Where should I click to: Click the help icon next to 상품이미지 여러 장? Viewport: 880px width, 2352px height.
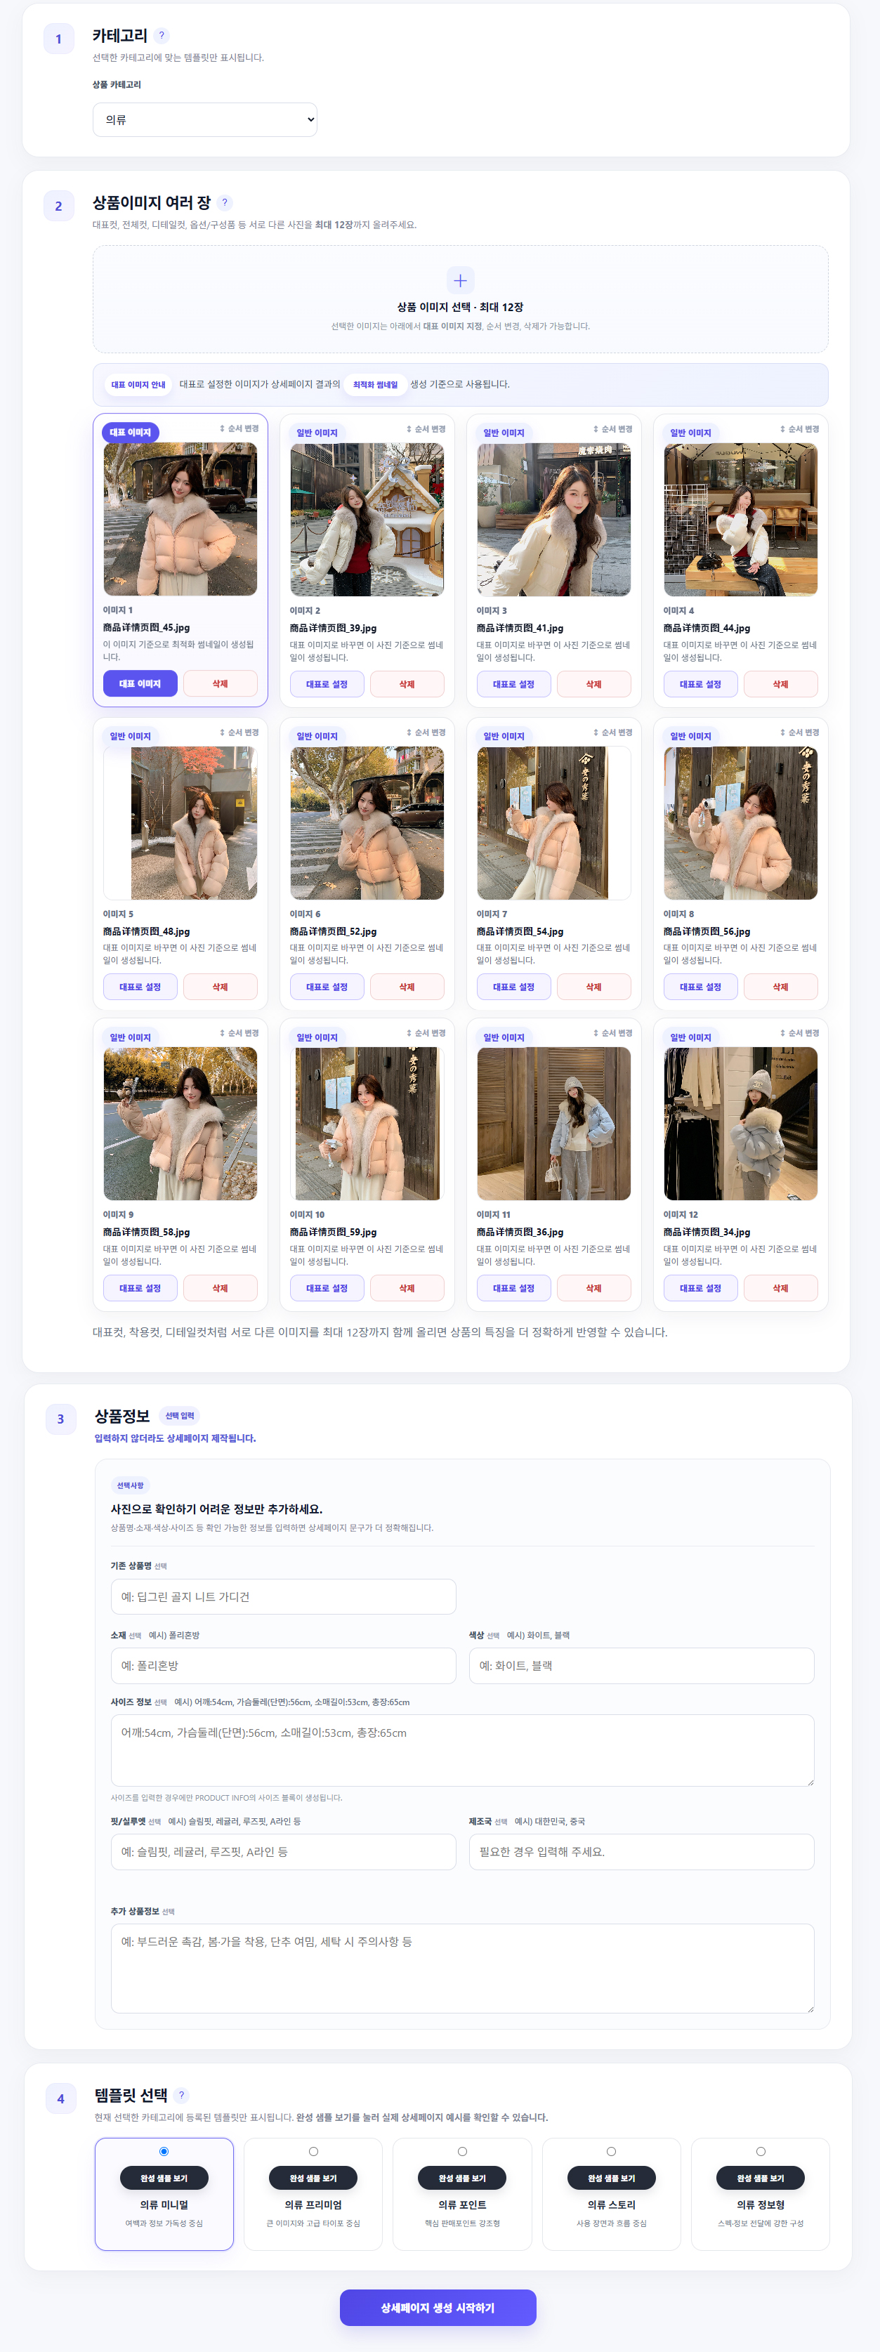coord(225,203)
